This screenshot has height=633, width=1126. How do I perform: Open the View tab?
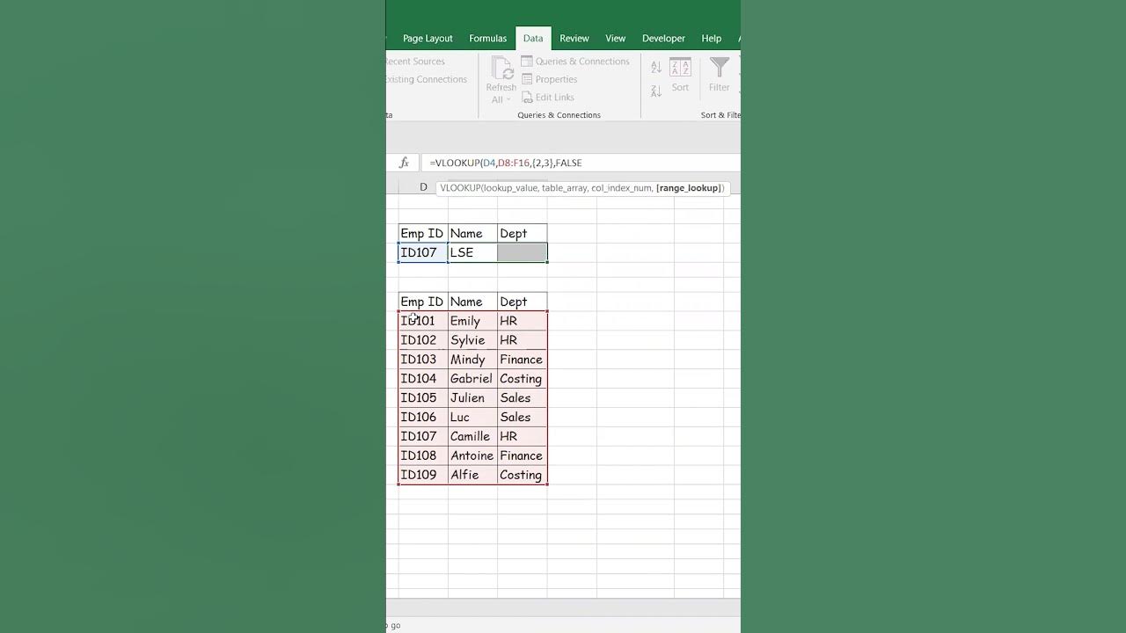(x=616, y=39)
